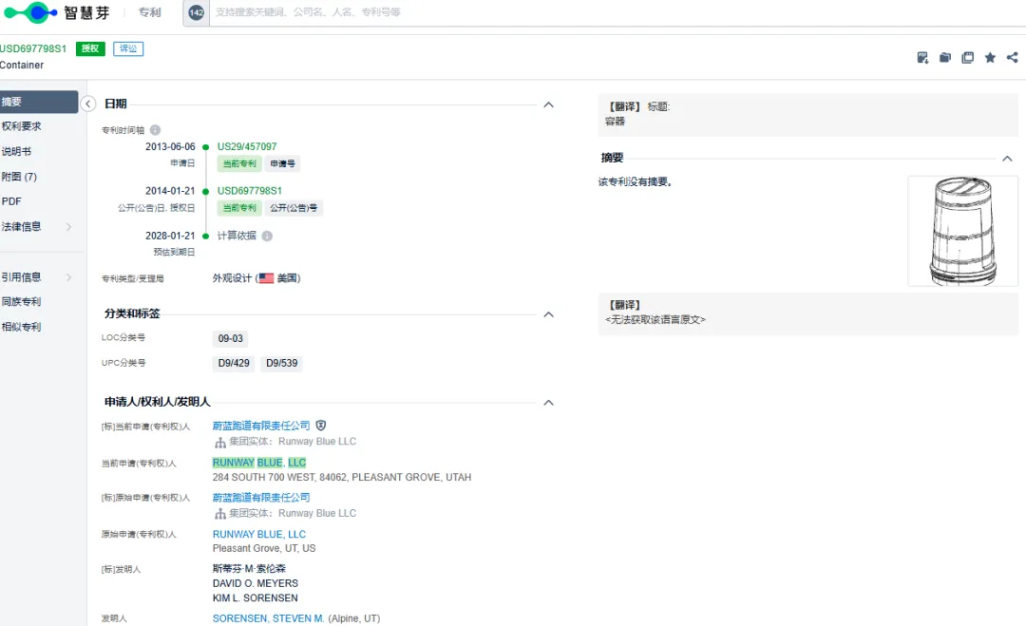The width and height of the screenshot is (1026, 626).
Task: Select the 摘要 sidebar tab
Action: (39, 102)
